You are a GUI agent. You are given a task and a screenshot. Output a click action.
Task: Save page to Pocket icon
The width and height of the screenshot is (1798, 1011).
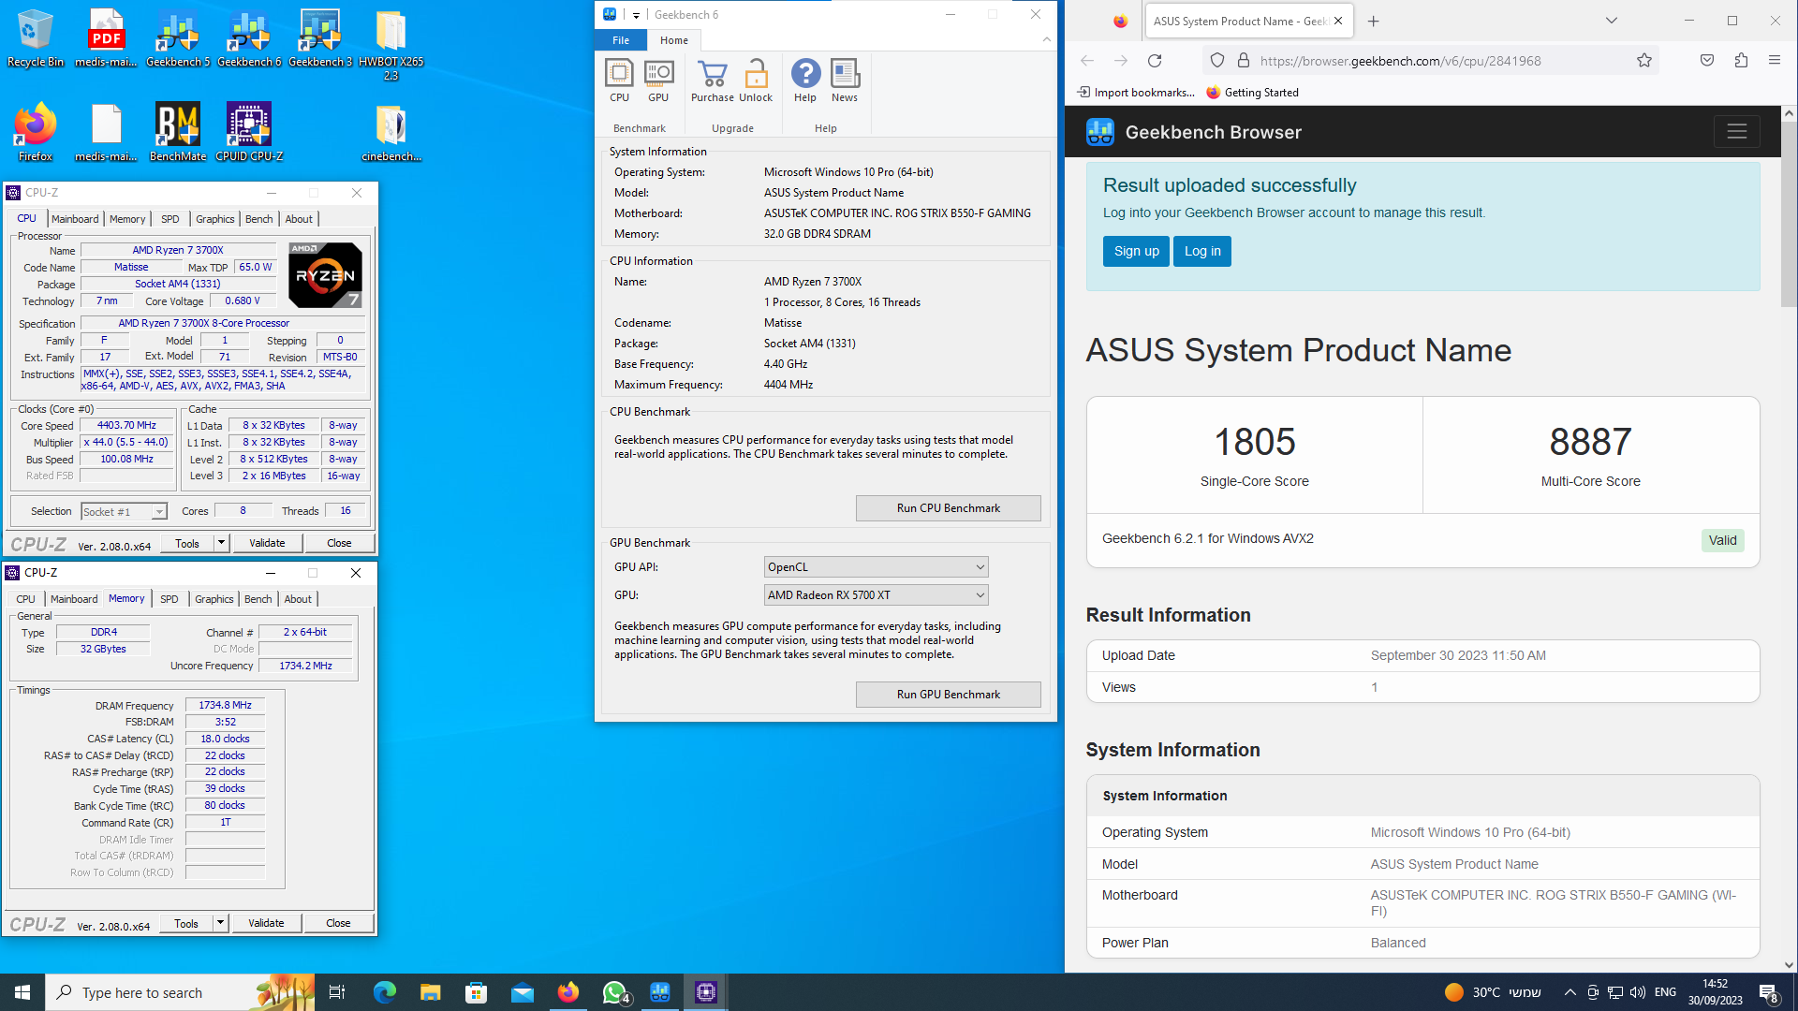pyautogui.click(x=1707, y=61)
